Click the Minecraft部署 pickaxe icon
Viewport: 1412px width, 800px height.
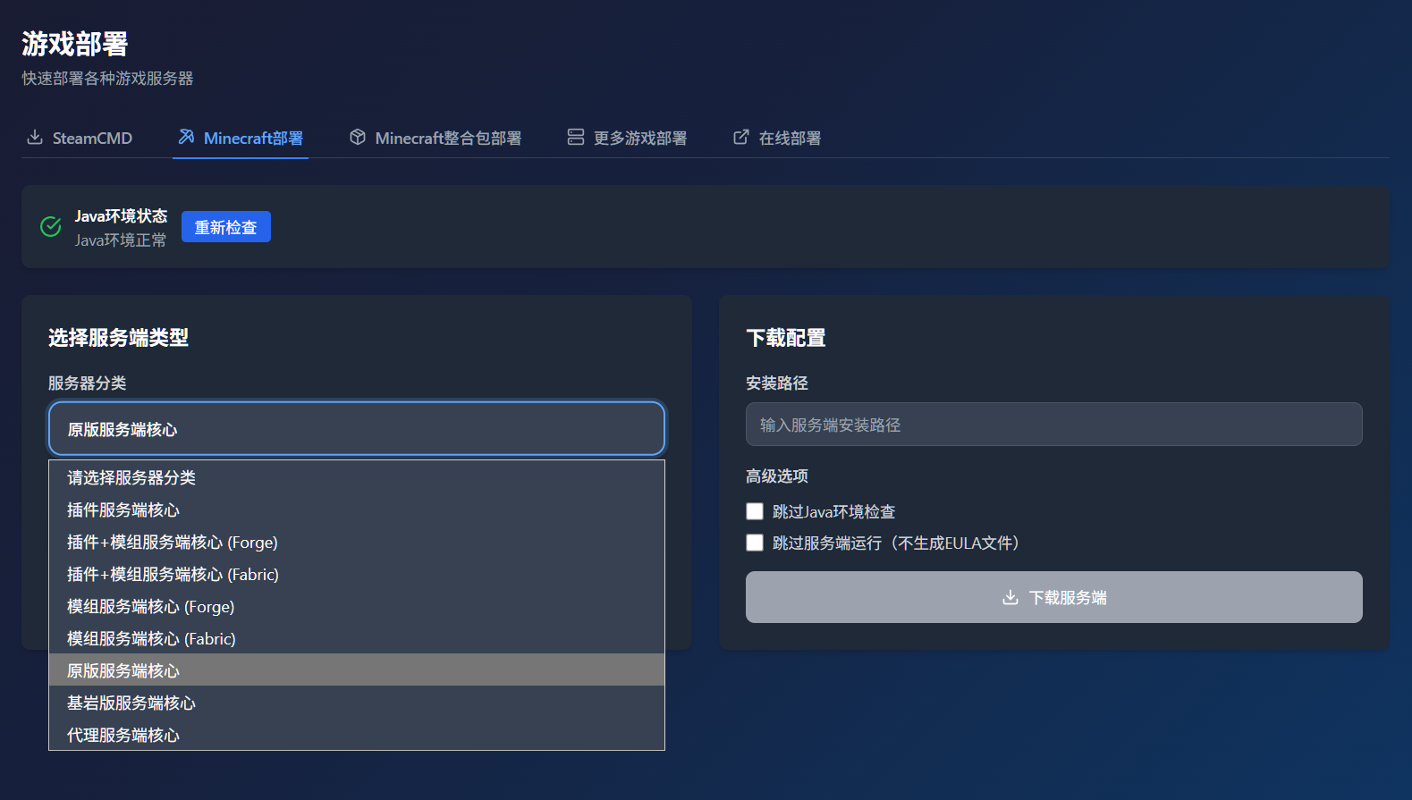point(186,137)
